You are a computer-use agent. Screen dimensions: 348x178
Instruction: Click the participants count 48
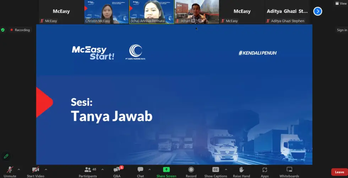point(94,169)
